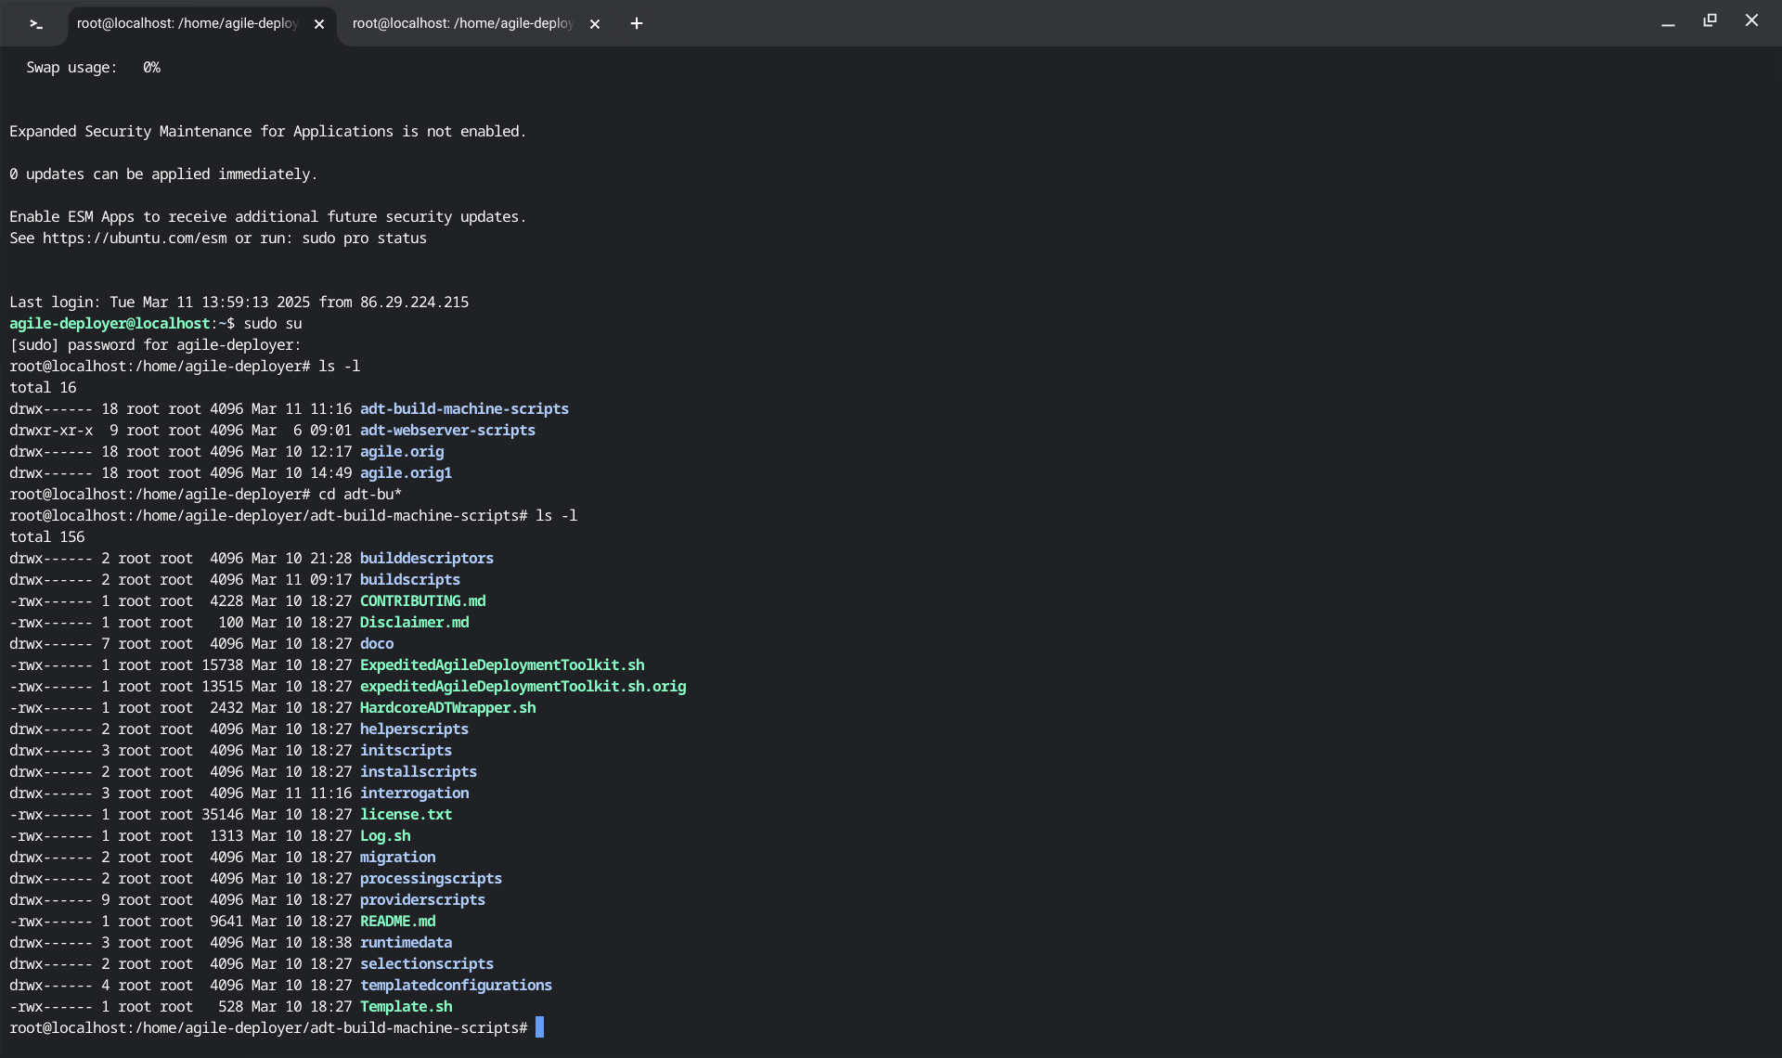
Task: Click the https://ubuntu.com/esm link text
Action: click(x=134, y=239)
